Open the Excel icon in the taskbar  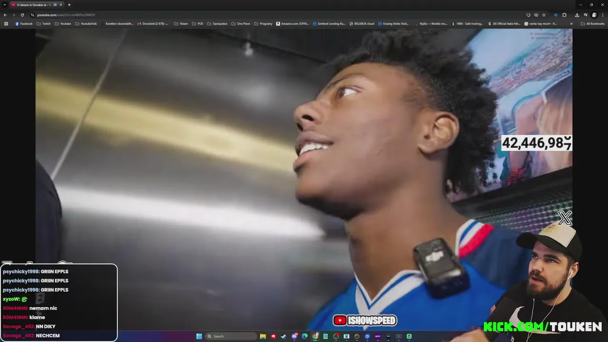tap(399, 336)
